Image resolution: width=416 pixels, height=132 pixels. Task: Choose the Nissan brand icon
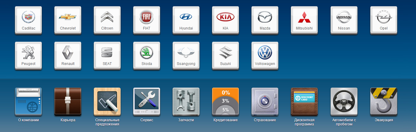(x=344, y=20)
